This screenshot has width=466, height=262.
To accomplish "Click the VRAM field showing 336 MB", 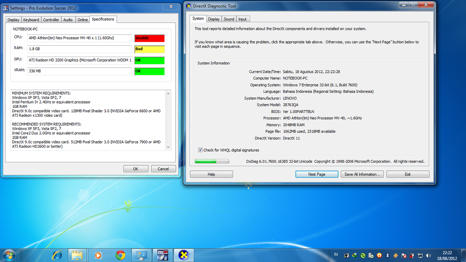I will tap(79, 71).
